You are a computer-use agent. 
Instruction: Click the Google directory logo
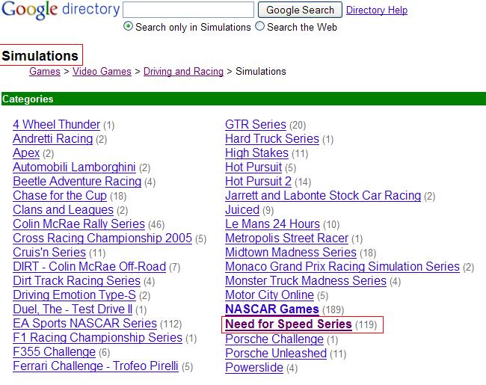[61, 10]
